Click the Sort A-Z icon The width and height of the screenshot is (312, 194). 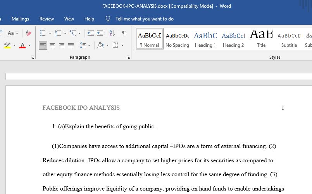click(112, 33)
